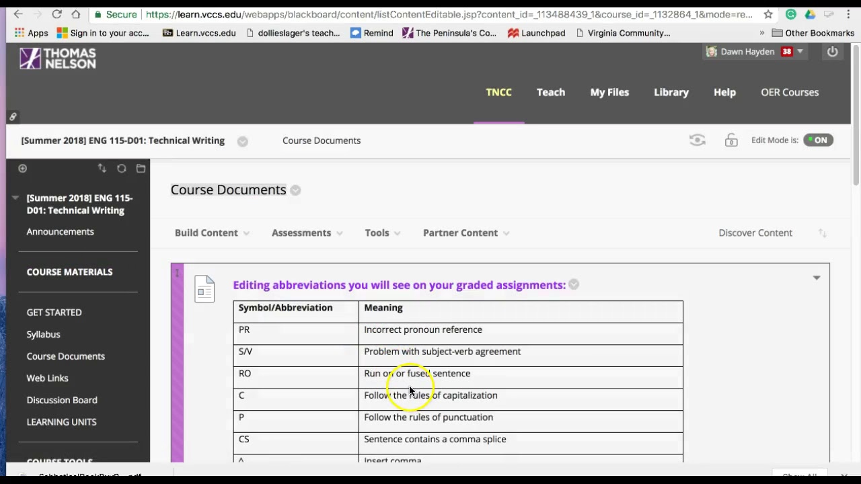Viewport: 861px width, 484px height.
Task: Click the power logout icon
Action: tap(833, 52)
